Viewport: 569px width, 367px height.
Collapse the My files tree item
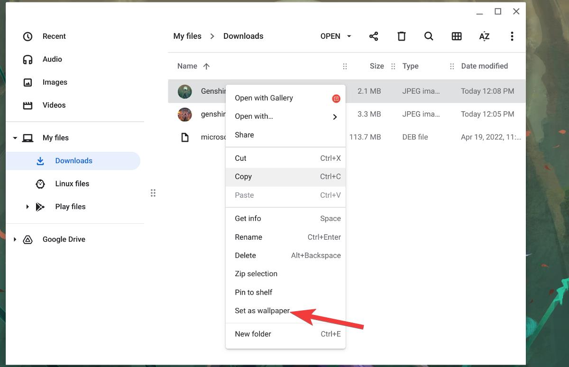14,138
